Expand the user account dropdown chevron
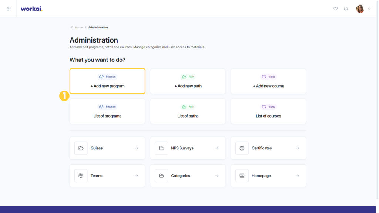Viewport: 379px width, 213px height. click(369, 9)
